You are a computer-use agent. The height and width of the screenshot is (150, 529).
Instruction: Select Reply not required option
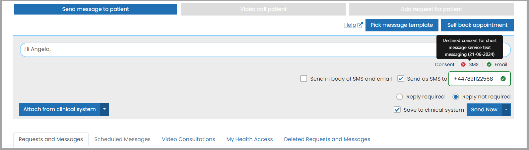(456, 96)
